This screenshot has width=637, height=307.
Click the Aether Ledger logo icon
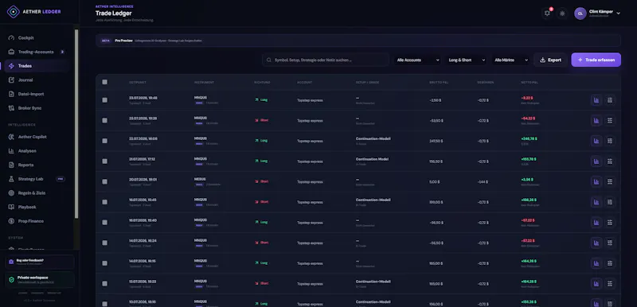pyautogui.click(x=13, y=12)
